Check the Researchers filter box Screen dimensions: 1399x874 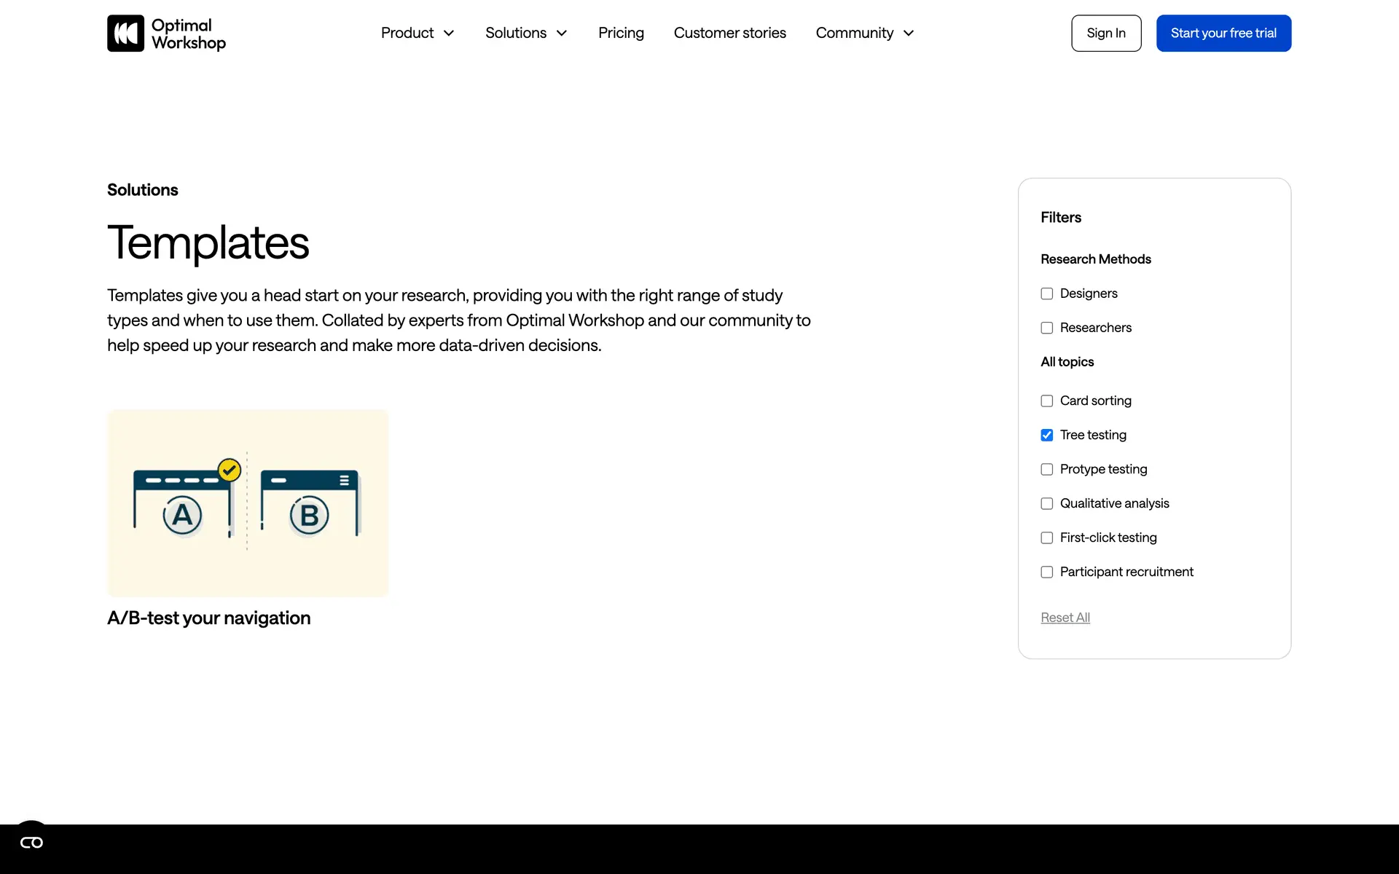pyautogui.click(x=1047, y=328)
